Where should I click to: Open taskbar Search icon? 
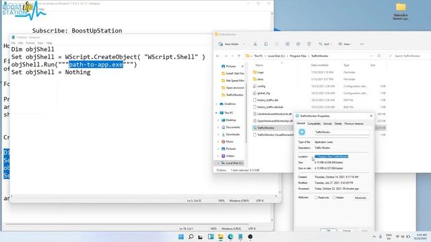click(x=191, y=237)
